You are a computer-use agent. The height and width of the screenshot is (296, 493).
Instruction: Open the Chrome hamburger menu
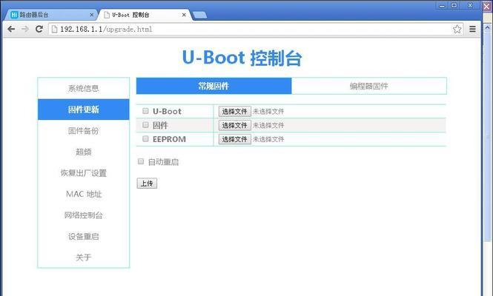pos(472,29)
